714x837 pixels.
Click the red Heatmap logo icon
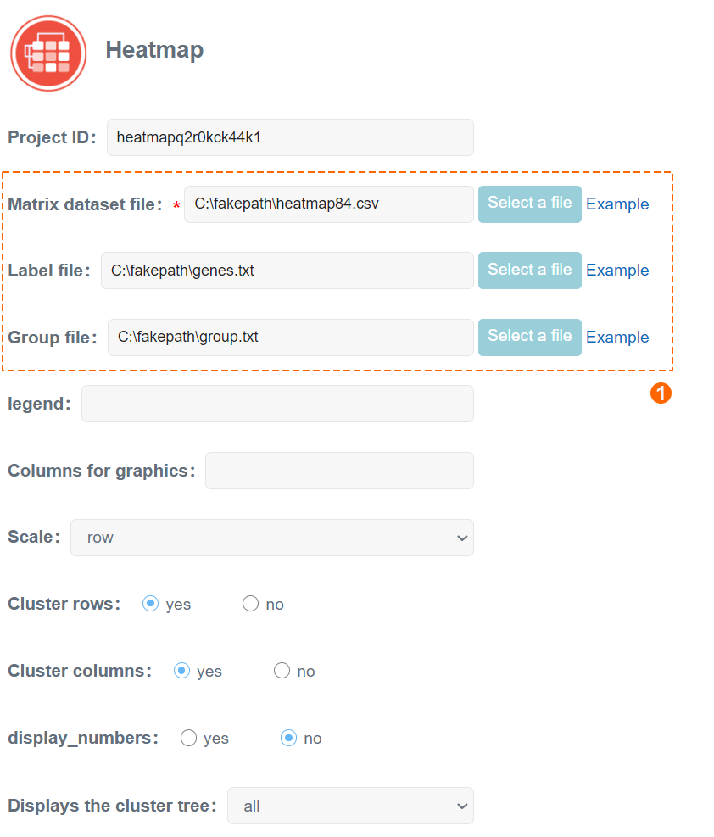[48, 53]
